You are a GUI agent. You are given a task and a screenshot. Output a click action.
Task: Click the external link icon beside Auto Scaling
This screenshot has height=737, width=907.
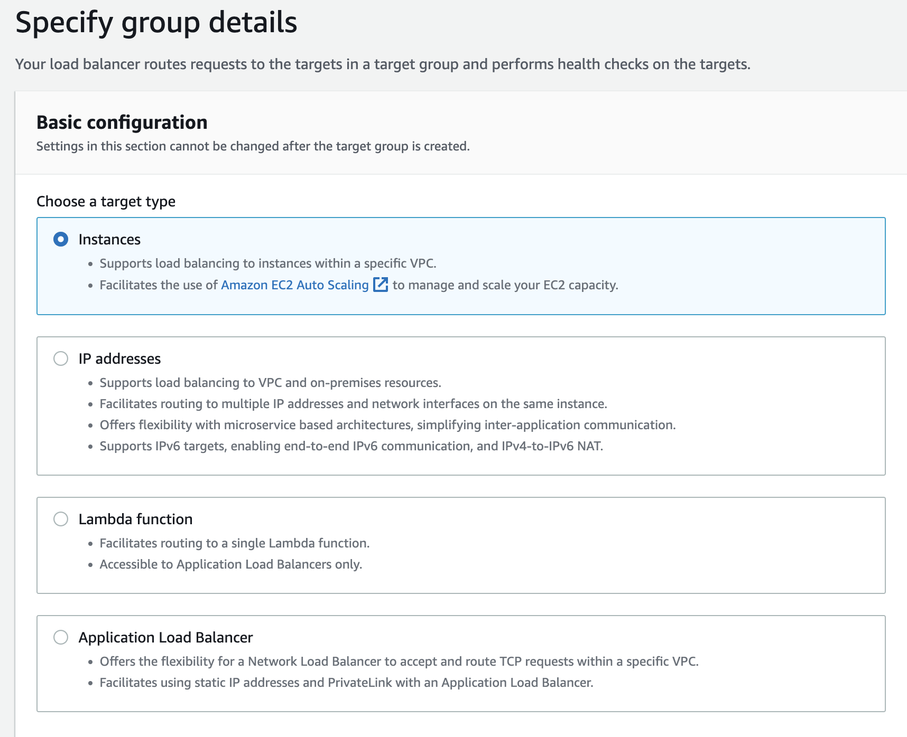(381, 285)
